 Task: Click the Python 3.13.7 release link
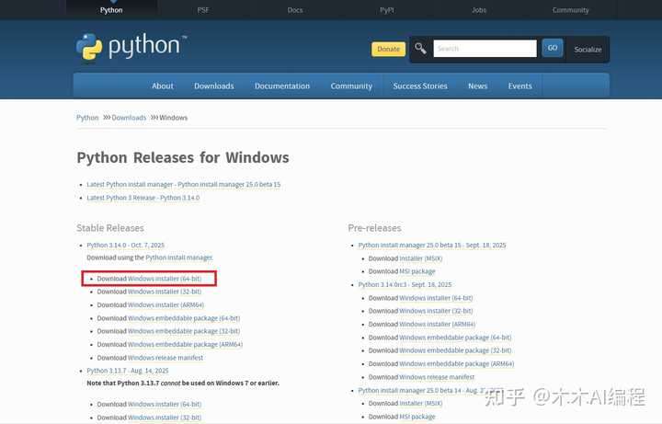127,371
